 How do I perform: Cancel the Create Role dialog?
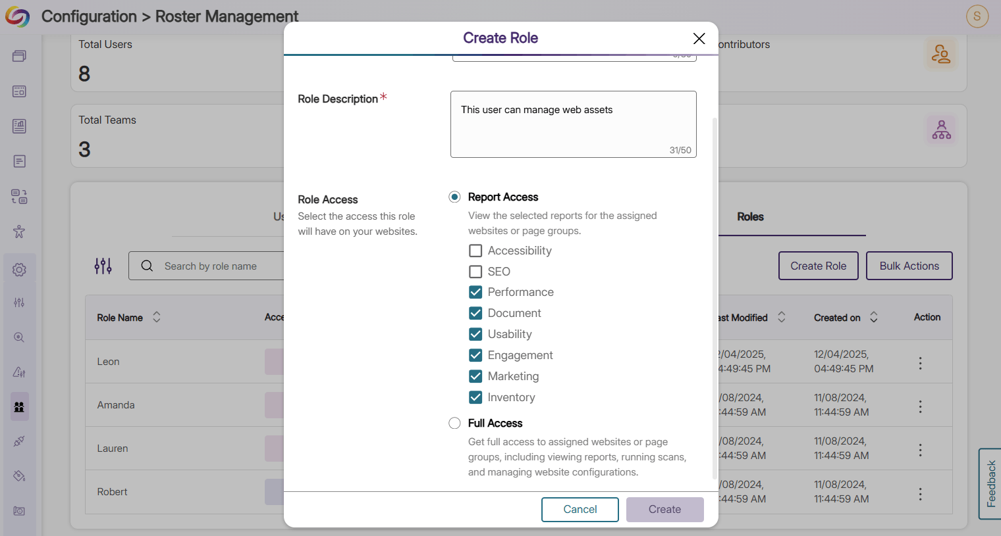click(580, 509)
